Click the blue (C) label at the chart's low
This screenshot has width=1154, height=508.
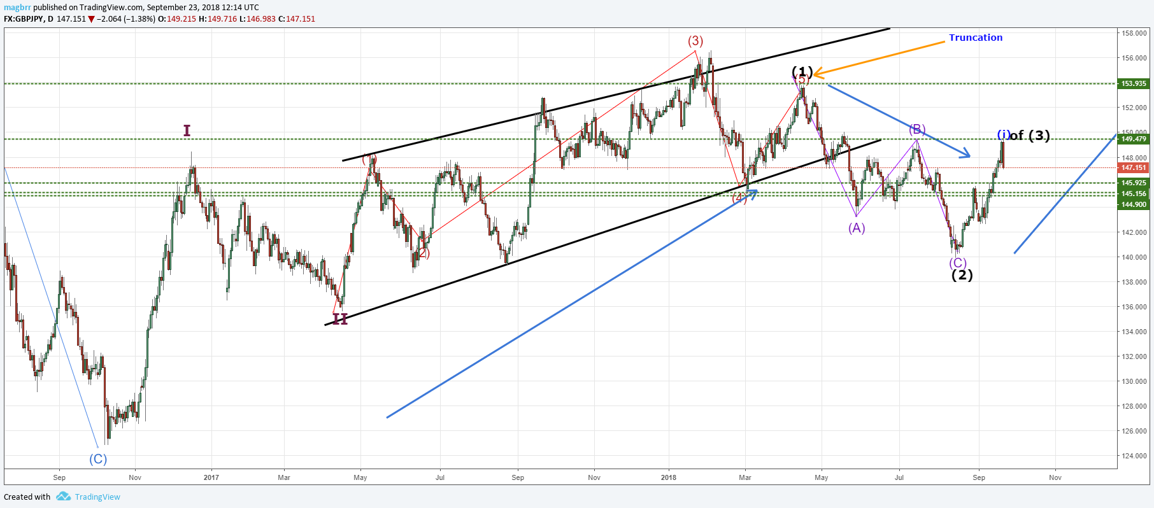(98, 459)
